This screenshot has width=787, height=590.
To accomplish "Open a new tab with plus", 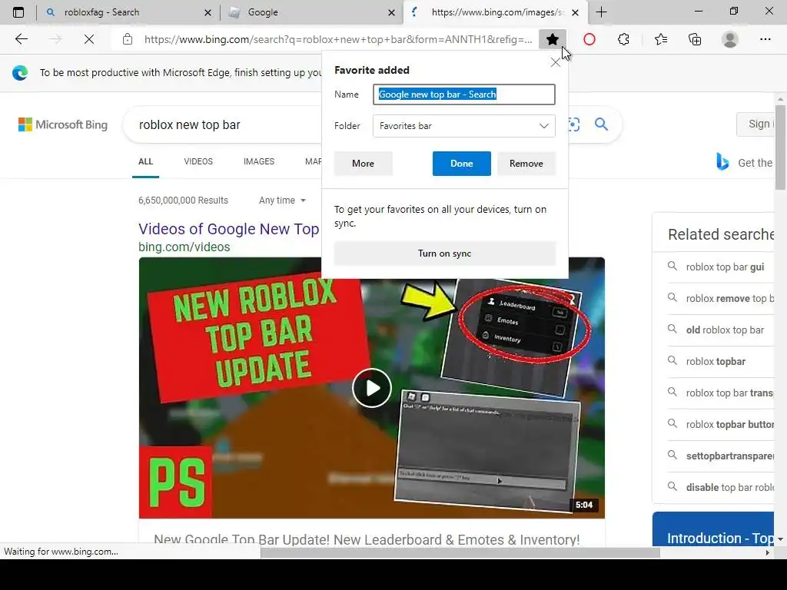I will click(x=601, y=12).
